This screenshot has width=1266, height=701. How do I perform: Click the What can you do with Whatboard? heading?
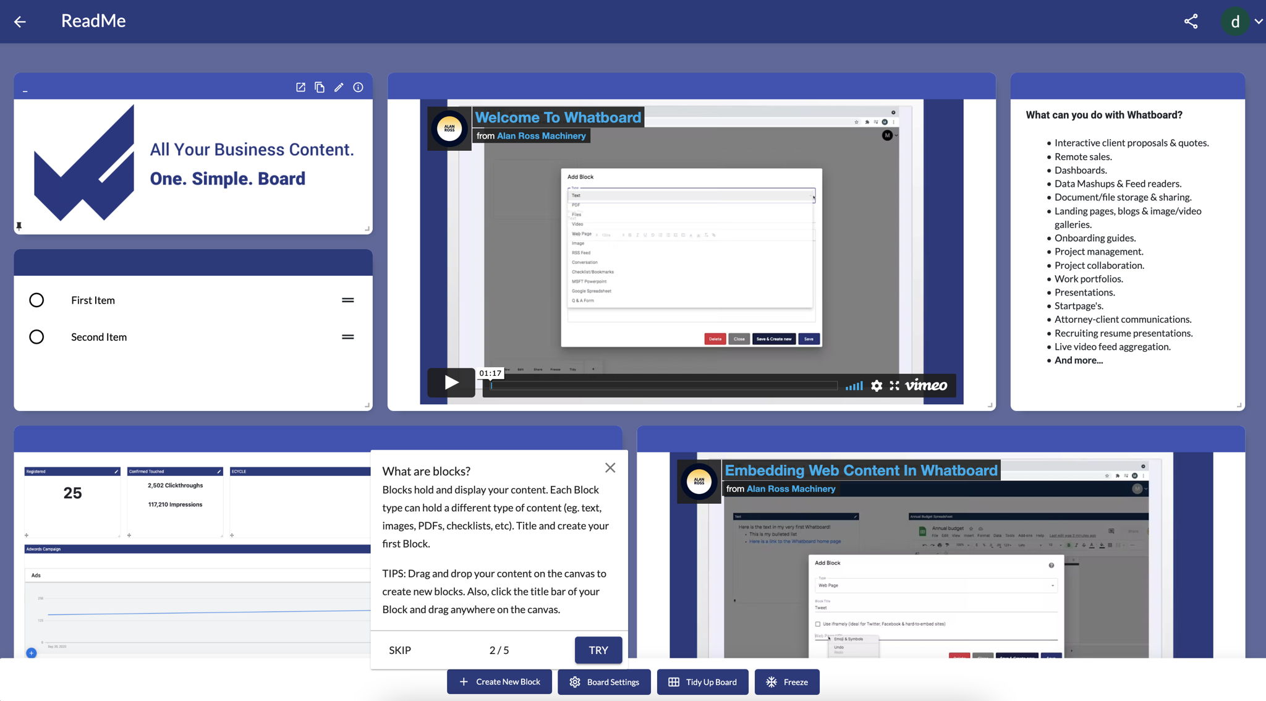click(x=1104, y=115)
